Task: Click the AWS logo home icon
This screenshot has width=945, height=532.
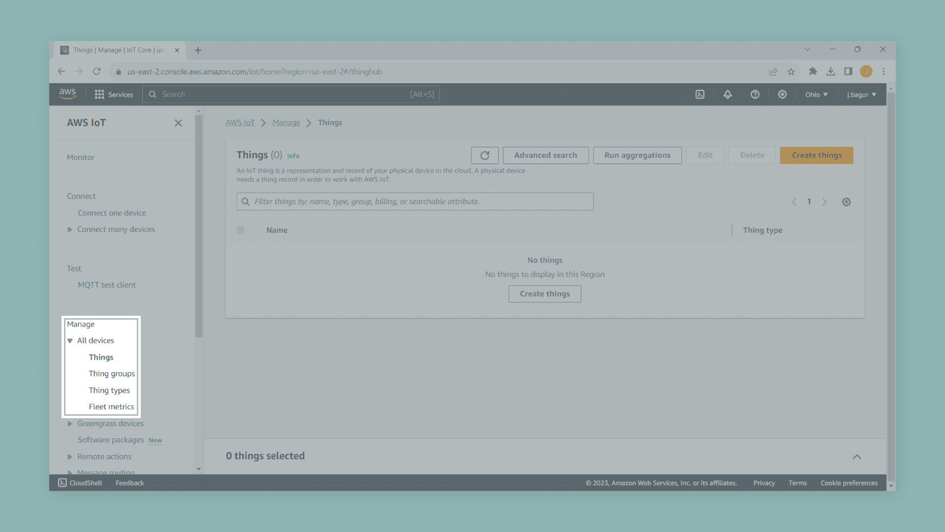Action: click(x=67, y=94)
